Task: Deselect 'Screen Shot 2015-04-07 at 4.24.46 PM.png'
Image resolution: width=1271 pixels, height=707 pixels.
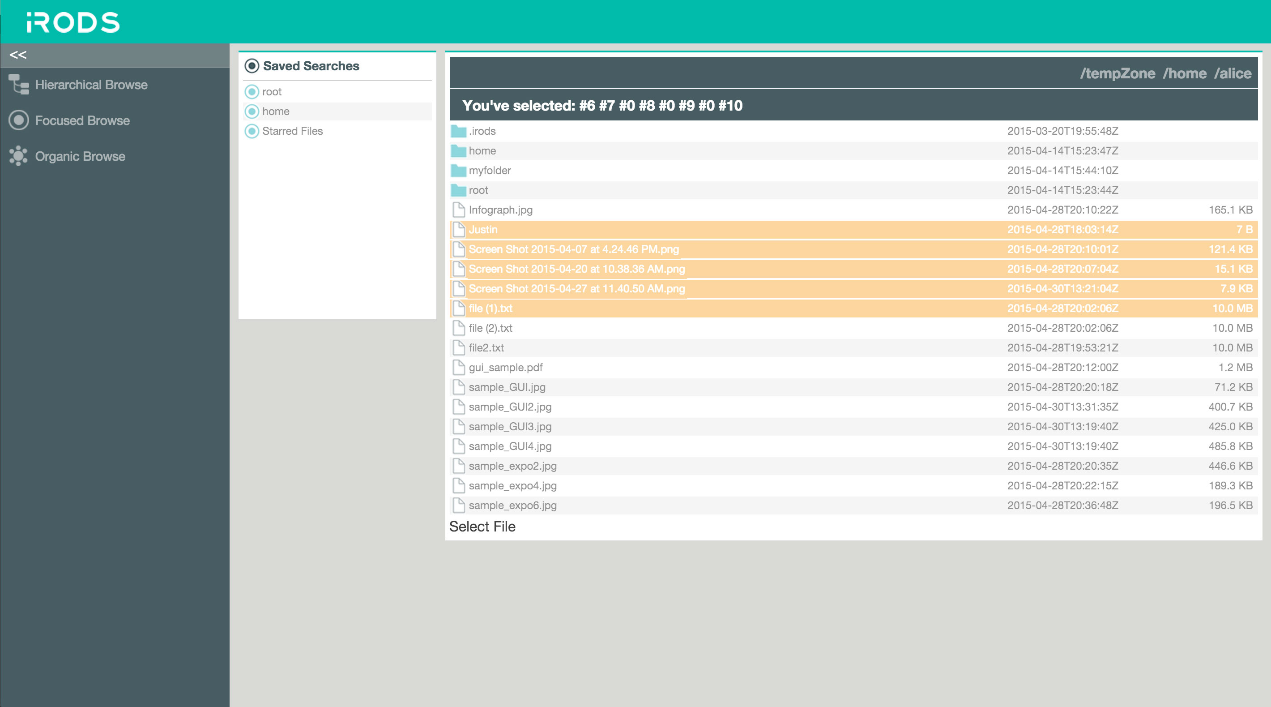Action: [x=573, y=249]
